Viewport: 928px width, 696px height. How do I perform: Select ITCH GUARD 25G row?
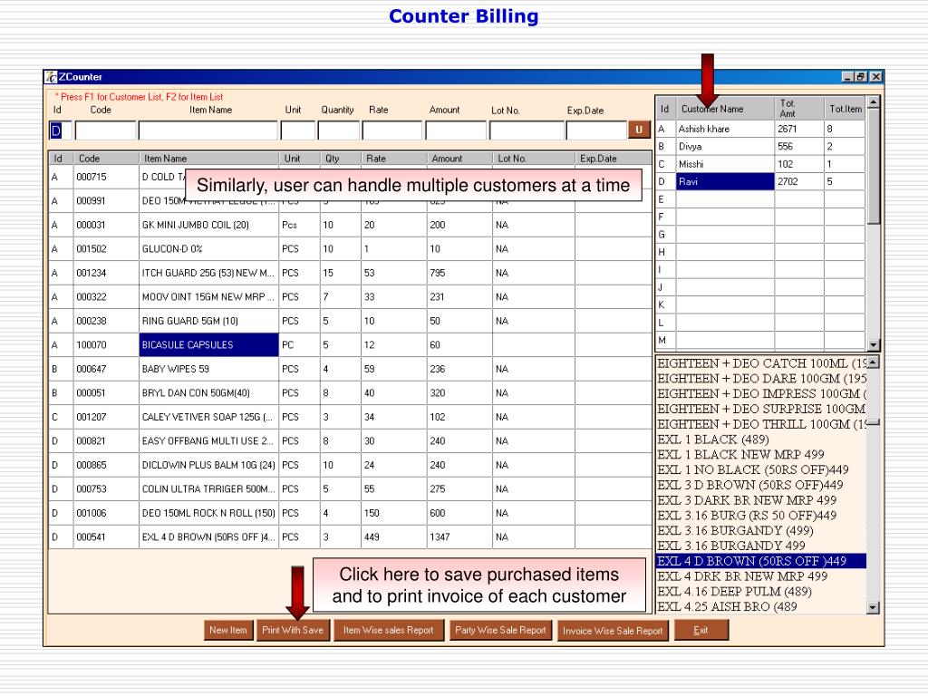pos(351,273)
